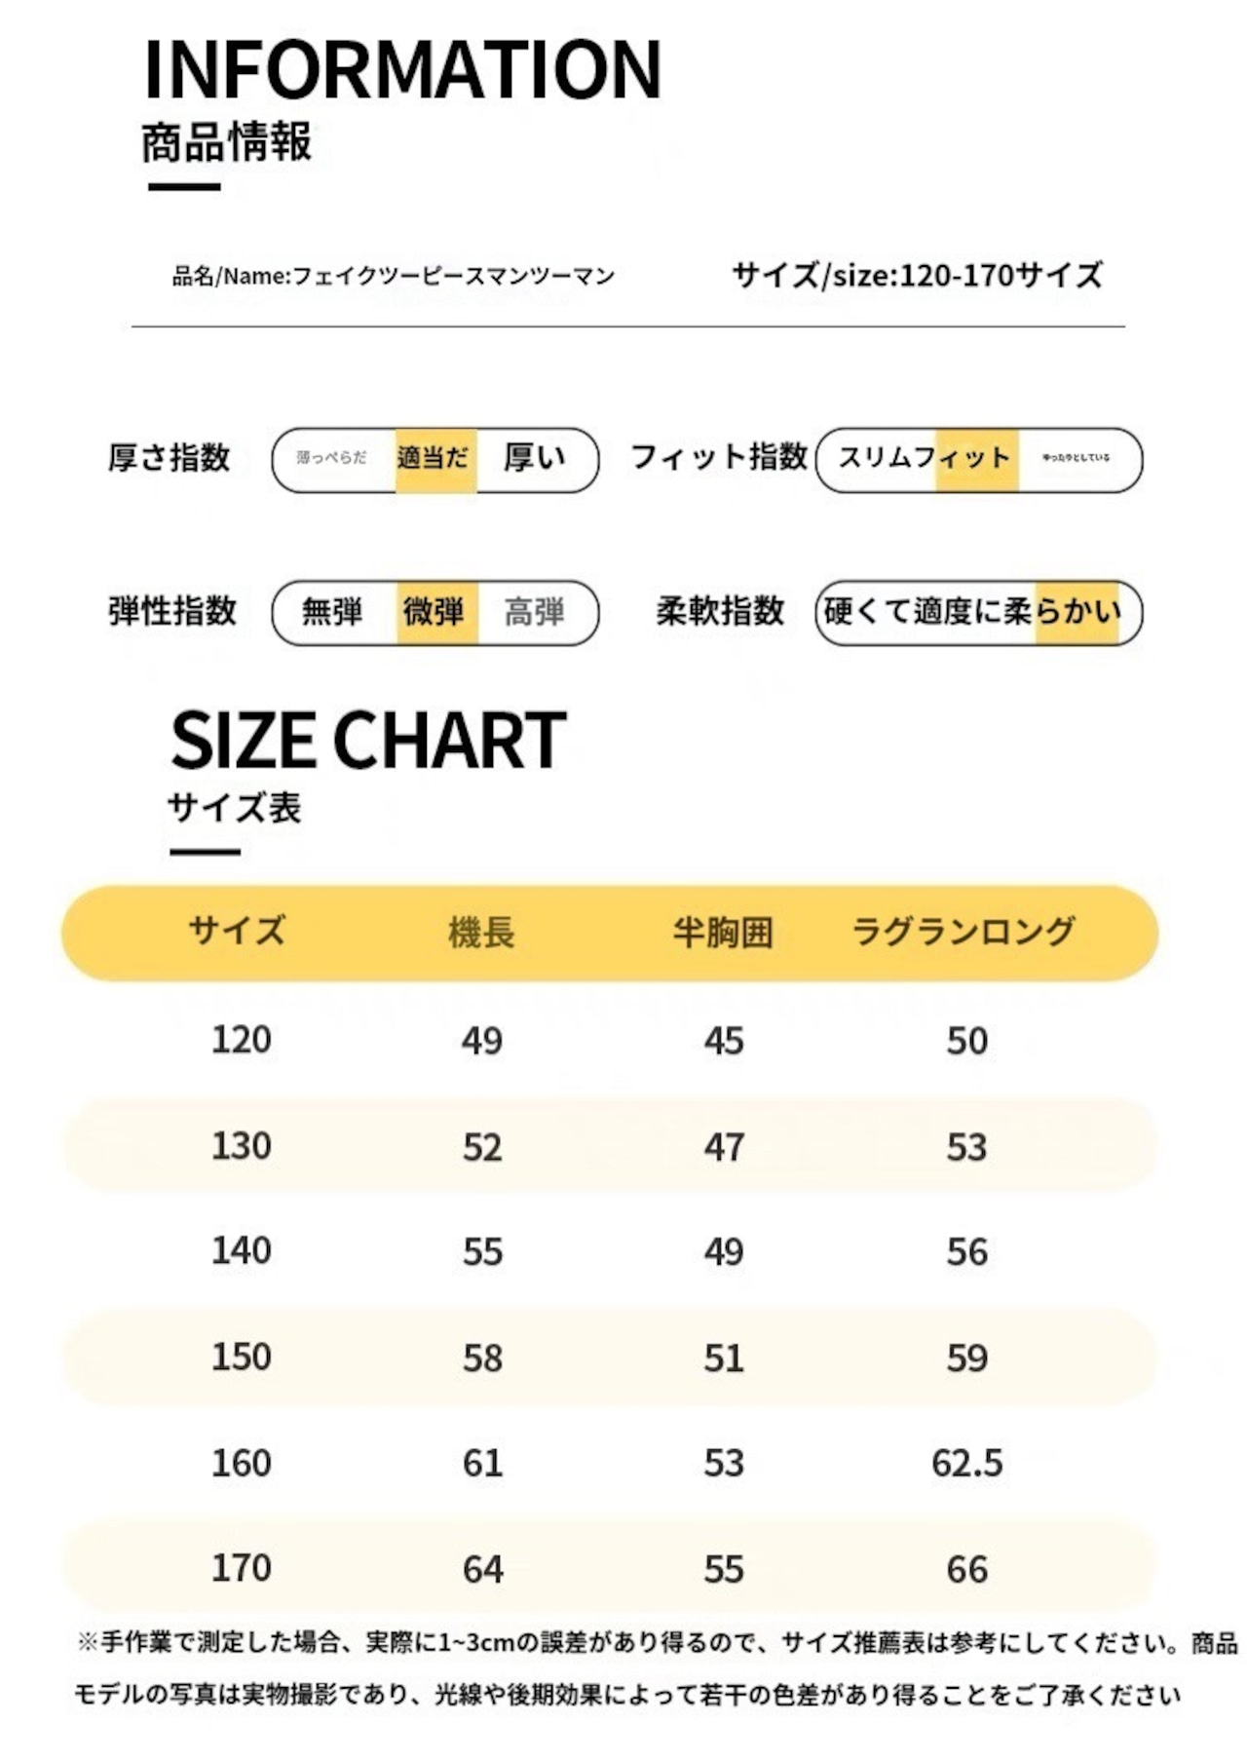Select the 150 size row
Viewport: 1247px width, 1761px height.
(x=610, y=1357)
